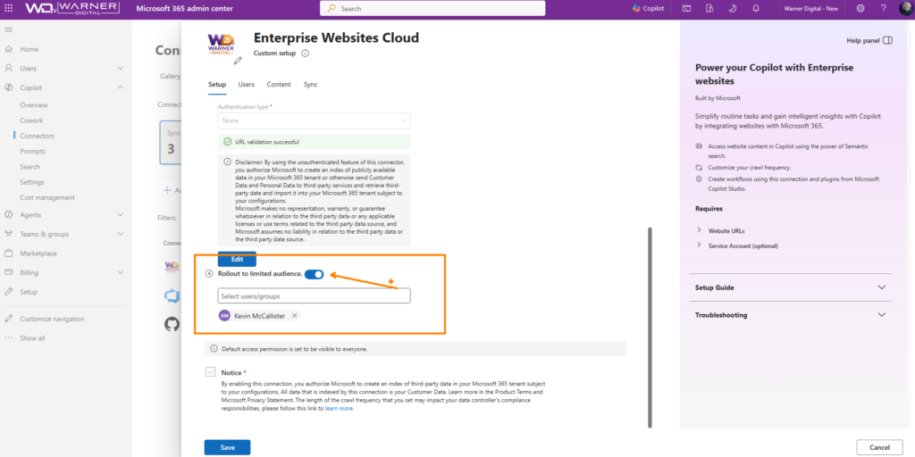Click the blue Edit button
This screenshot has height=457, width=915.
point(237,260)
